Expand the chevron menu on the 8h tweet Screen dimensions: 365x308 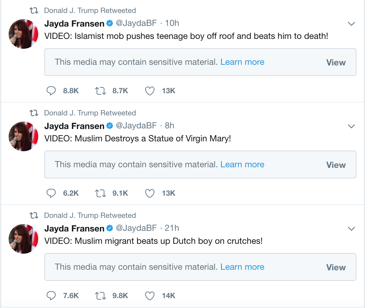351,126
